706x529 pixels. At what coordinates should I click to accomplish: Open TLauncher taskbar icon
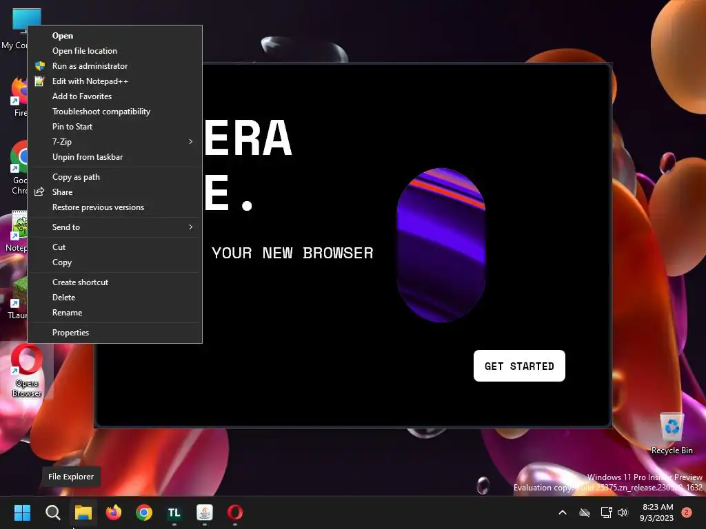coord(174,512)
